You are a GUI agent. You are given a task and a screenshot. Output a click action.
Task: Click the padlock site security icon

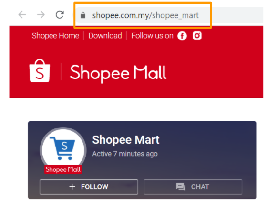pyautogui.click(x=83, y=15)
